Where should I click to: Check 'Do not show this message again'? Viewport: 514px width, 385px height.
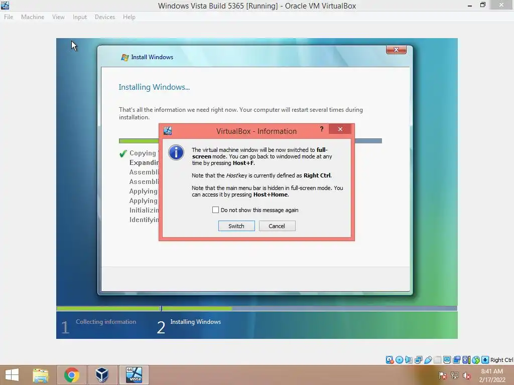[215, 210]
